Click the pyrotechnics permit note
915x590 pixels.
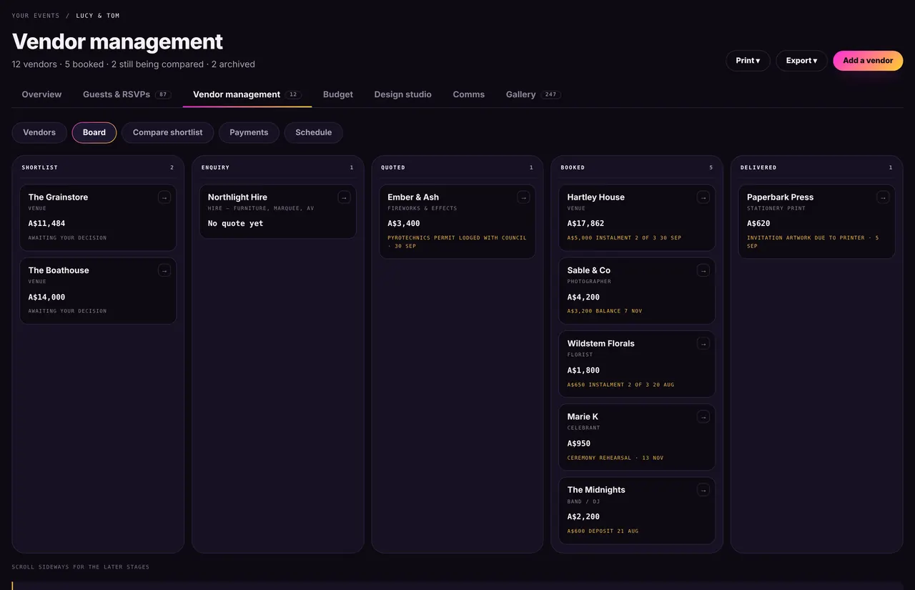pyautogui.click(x=457, y=242)
